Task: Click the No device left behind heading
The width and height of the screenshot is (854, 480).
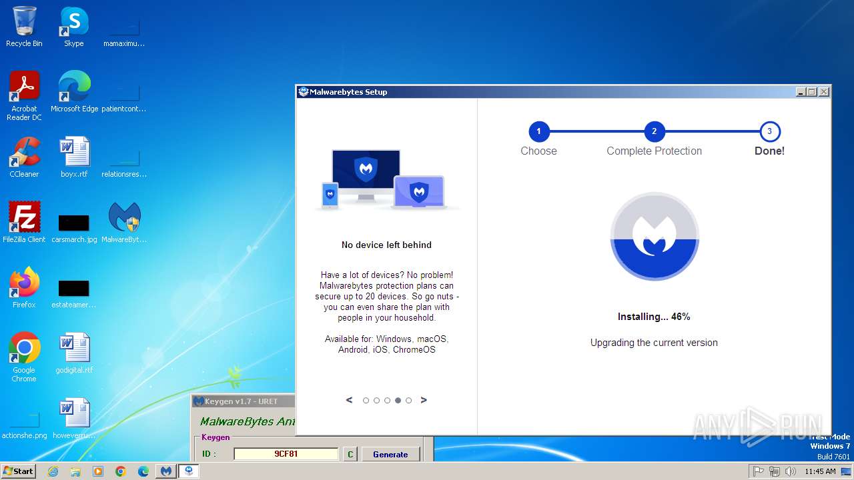Action: pyautogui.click(x=386, y=245)
